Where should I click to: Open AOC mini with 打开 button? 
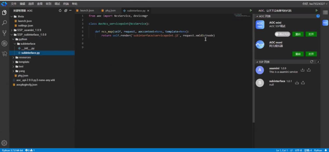[x=311, y=34]
